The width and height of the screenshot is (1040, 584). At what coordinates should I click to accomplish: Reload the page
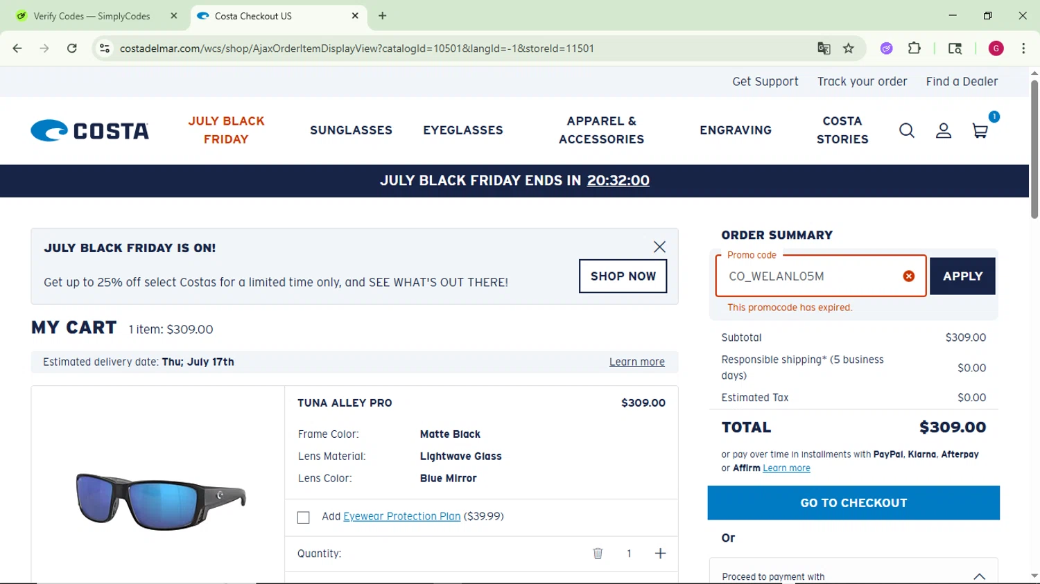coord(71,48)
